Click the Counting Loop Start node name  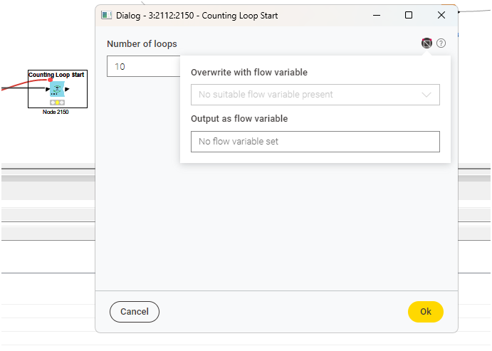point(57,75)
